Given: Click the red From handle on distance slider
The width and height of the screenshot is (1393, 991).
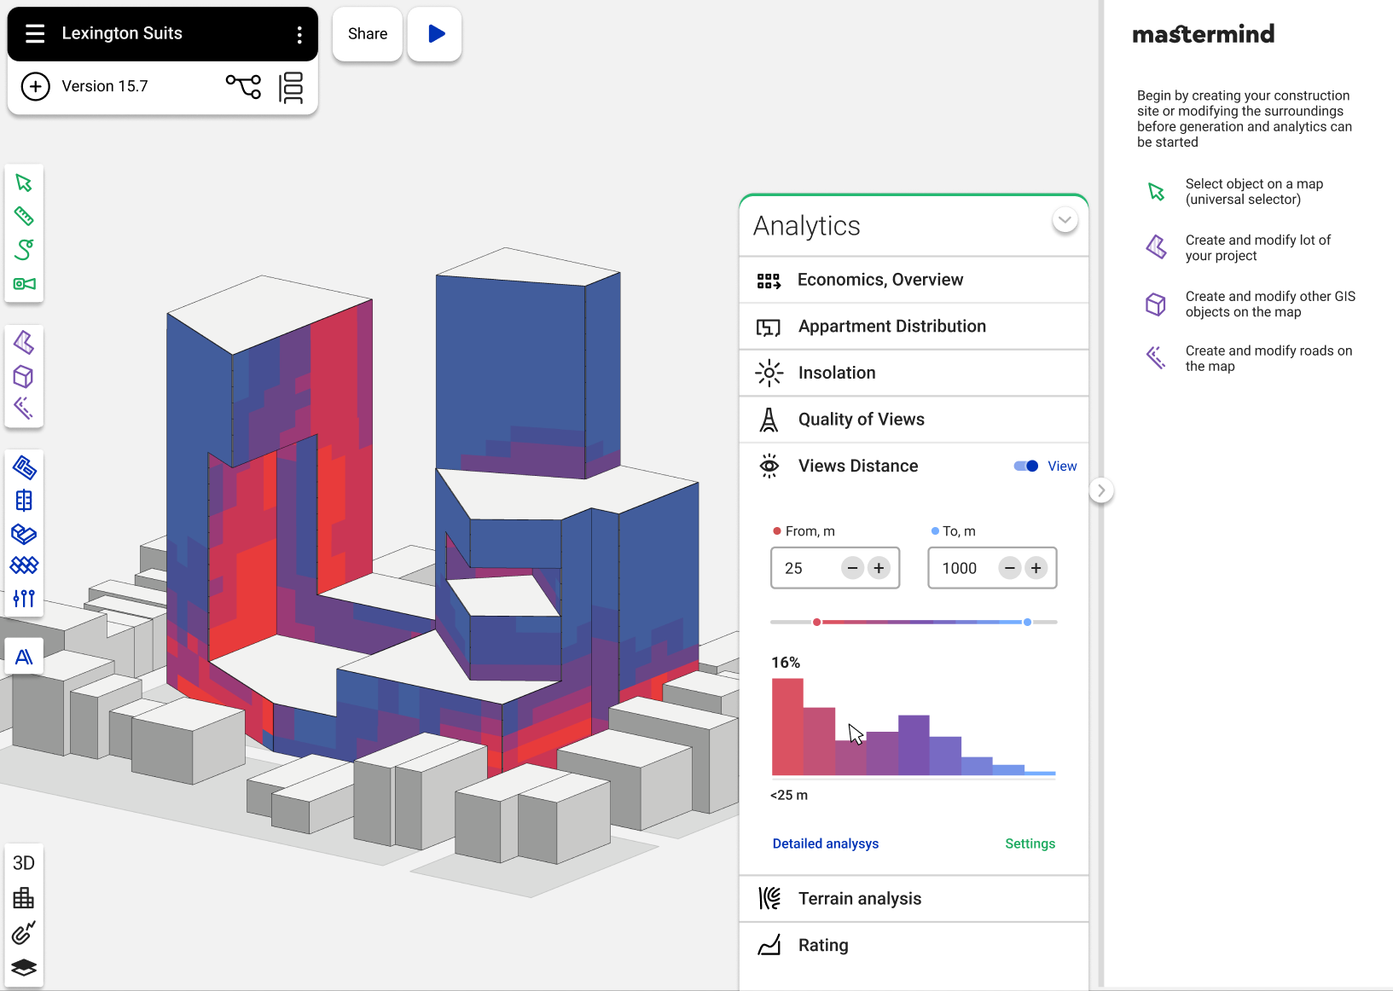Looking at the screenshot, I should [816, 623].
